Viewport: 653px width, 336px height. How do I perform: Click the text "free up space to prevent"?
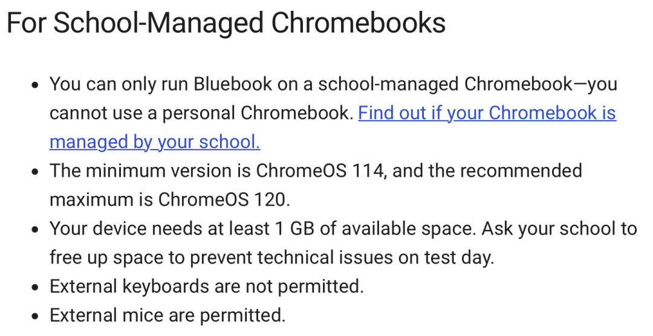(151, 258)
